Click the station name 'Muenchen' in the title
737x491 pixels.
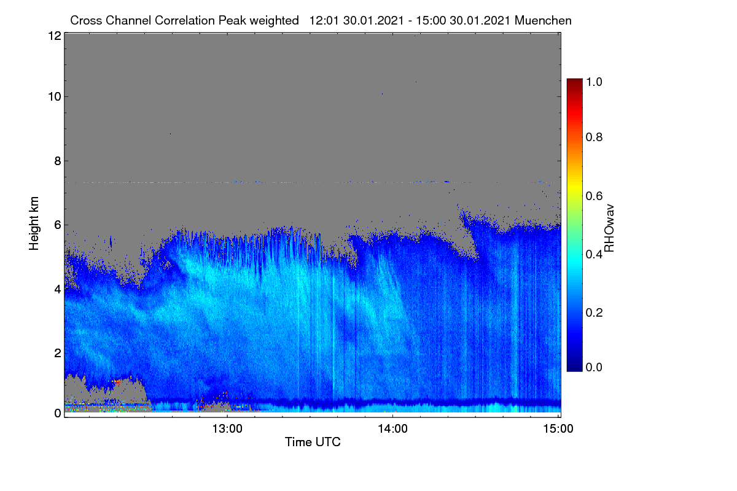pyautogui.click(x=544, y=20)
